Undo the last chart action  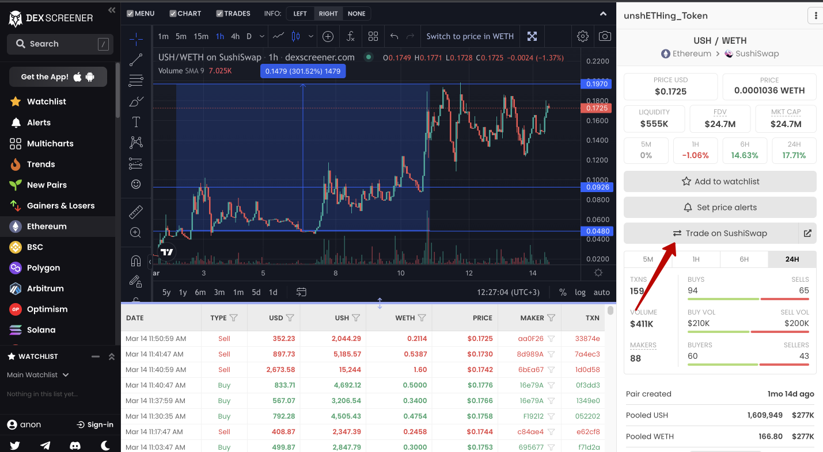pyautogui.click(x=395, y=36)
